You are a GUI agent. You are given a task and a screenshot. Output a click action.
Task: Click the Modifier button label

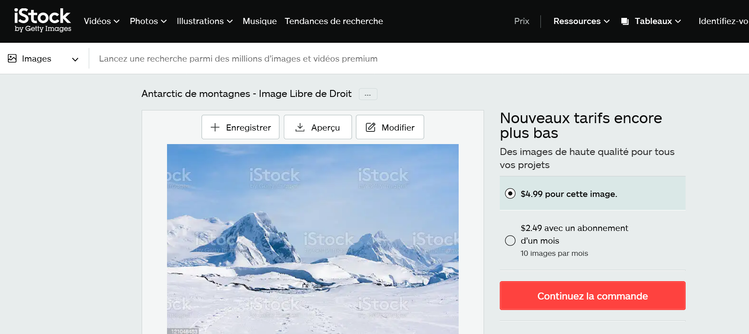(x=398, y=127)
